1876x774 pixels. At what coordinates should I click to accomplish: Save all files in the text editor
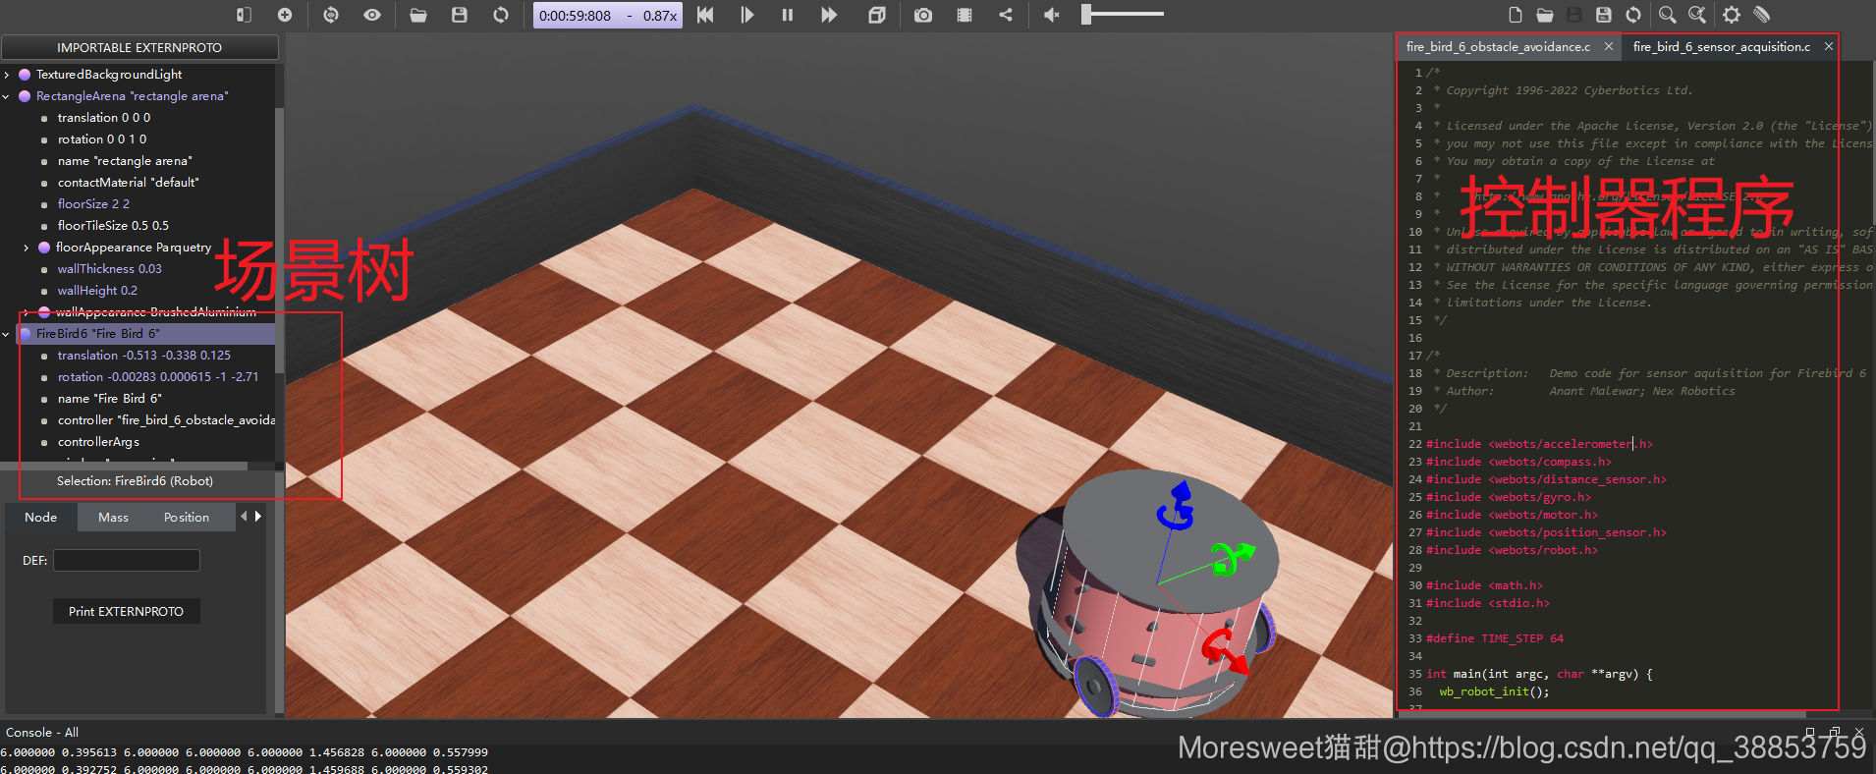click(1604, 15)
